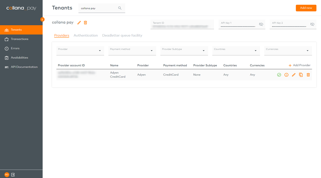Screen dimensions: 321x178
Task: Click the 'Adyen' provider cell
Action: click(142, 75)
